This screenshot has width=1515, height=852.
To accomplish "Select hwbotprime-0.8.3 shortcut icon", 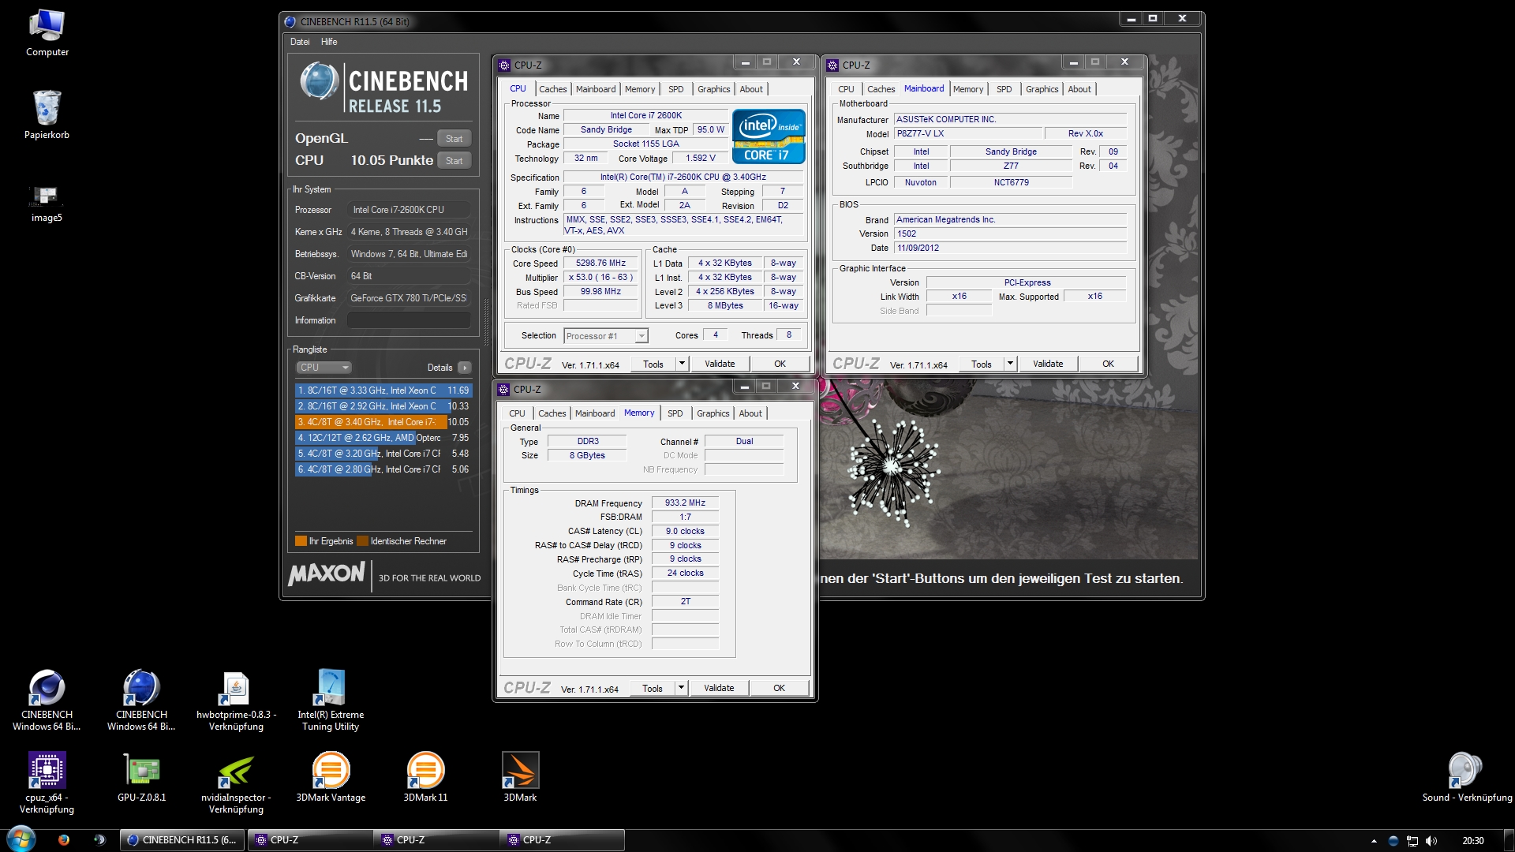I will coord(236,700).
